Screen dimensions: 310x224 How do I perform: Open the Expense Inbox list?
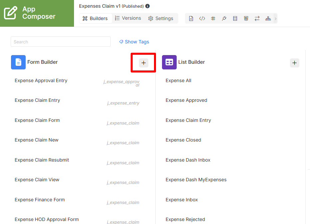[x=182, y=200]
